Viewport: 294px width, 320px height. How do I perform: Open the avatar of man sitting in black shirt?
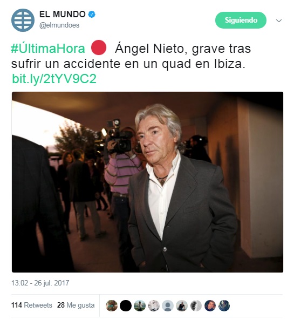(182, 305)
